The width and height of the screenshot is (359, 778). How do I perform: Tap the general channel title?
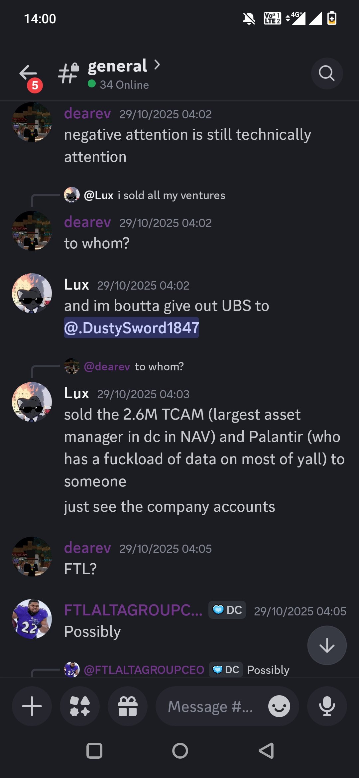(117, 66)
